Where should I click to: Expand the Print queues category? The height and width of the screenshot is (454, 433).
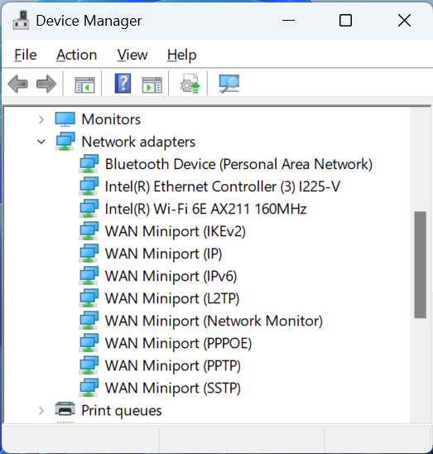tap(41, 411)
